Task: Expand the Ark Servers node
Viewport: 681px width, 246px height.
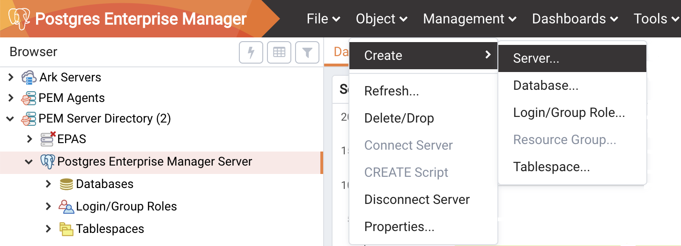Action: pos(11,77)
